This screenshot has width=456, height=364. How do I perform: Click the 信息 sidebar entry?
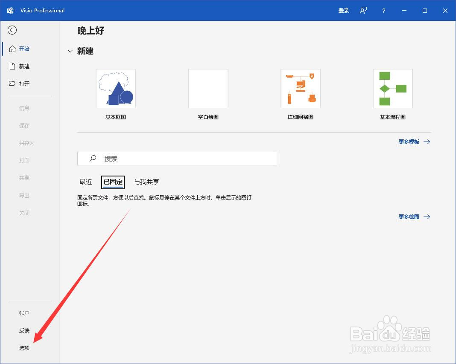[x=24, y=108]
